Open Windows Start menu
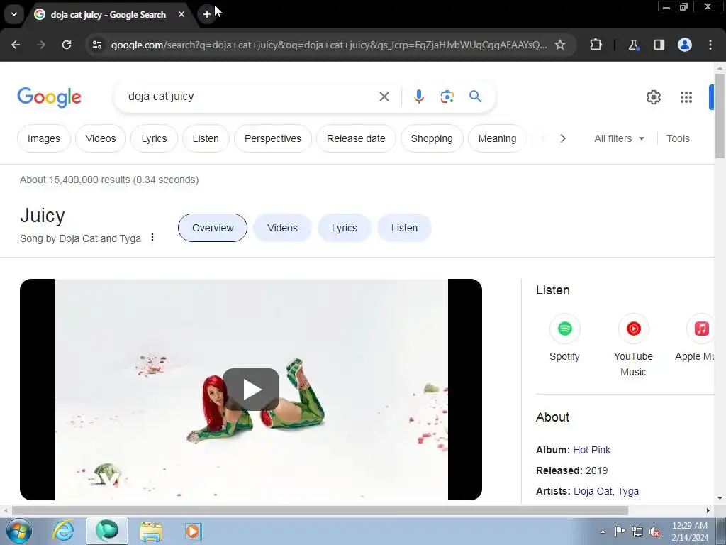 click(19, 531)
